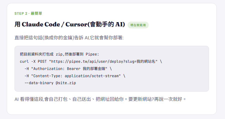
Task: Click the closing AI 看得懂這段 paragraph
Action: tap(100, 99)
